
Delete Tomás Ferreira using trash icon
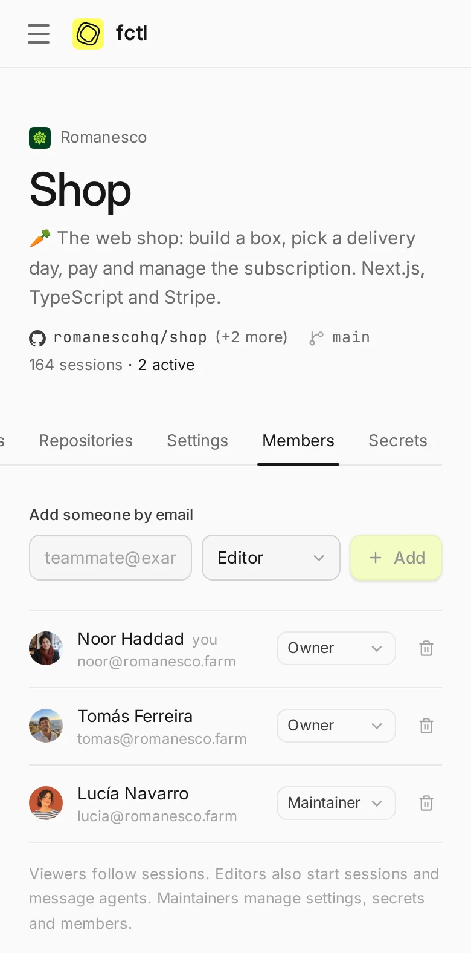426,726
